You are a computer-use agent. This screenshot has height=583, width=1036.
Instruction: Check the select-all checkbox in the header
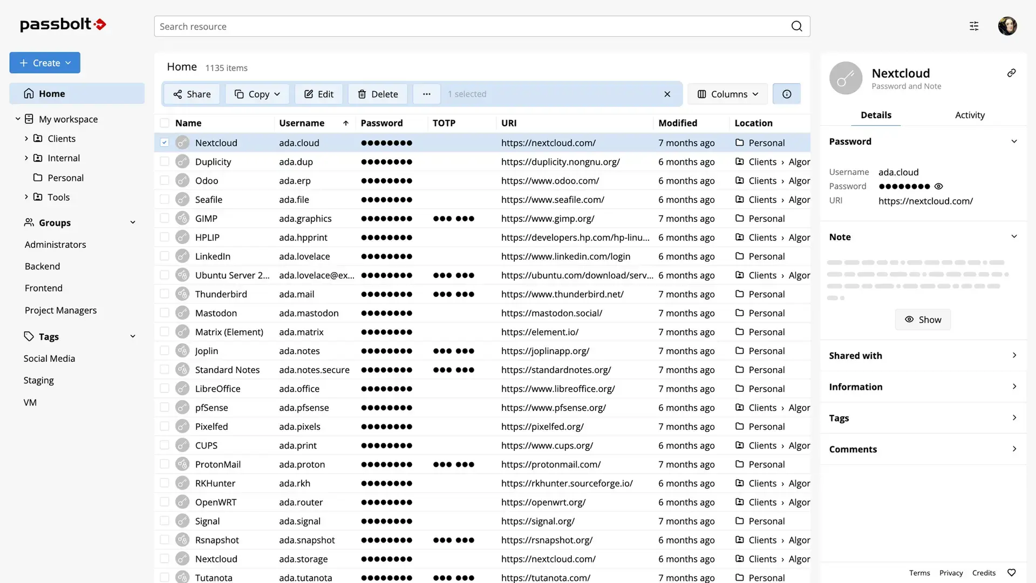click(164, 123)
